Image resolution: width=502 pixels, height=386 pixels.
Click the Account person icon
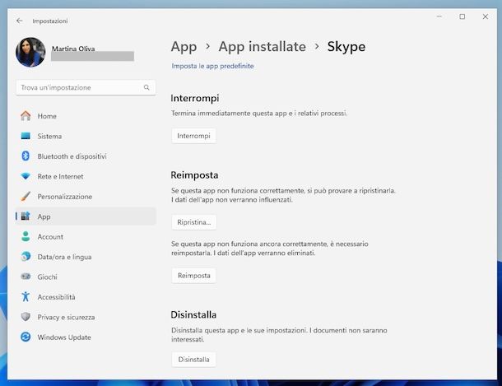click(26, 236)
